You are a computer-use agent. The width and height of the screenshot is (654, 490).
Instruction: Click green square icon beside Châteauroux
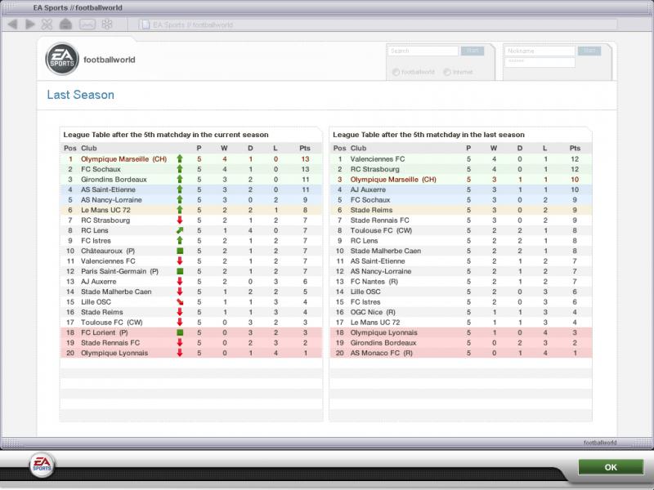point(180,251)
